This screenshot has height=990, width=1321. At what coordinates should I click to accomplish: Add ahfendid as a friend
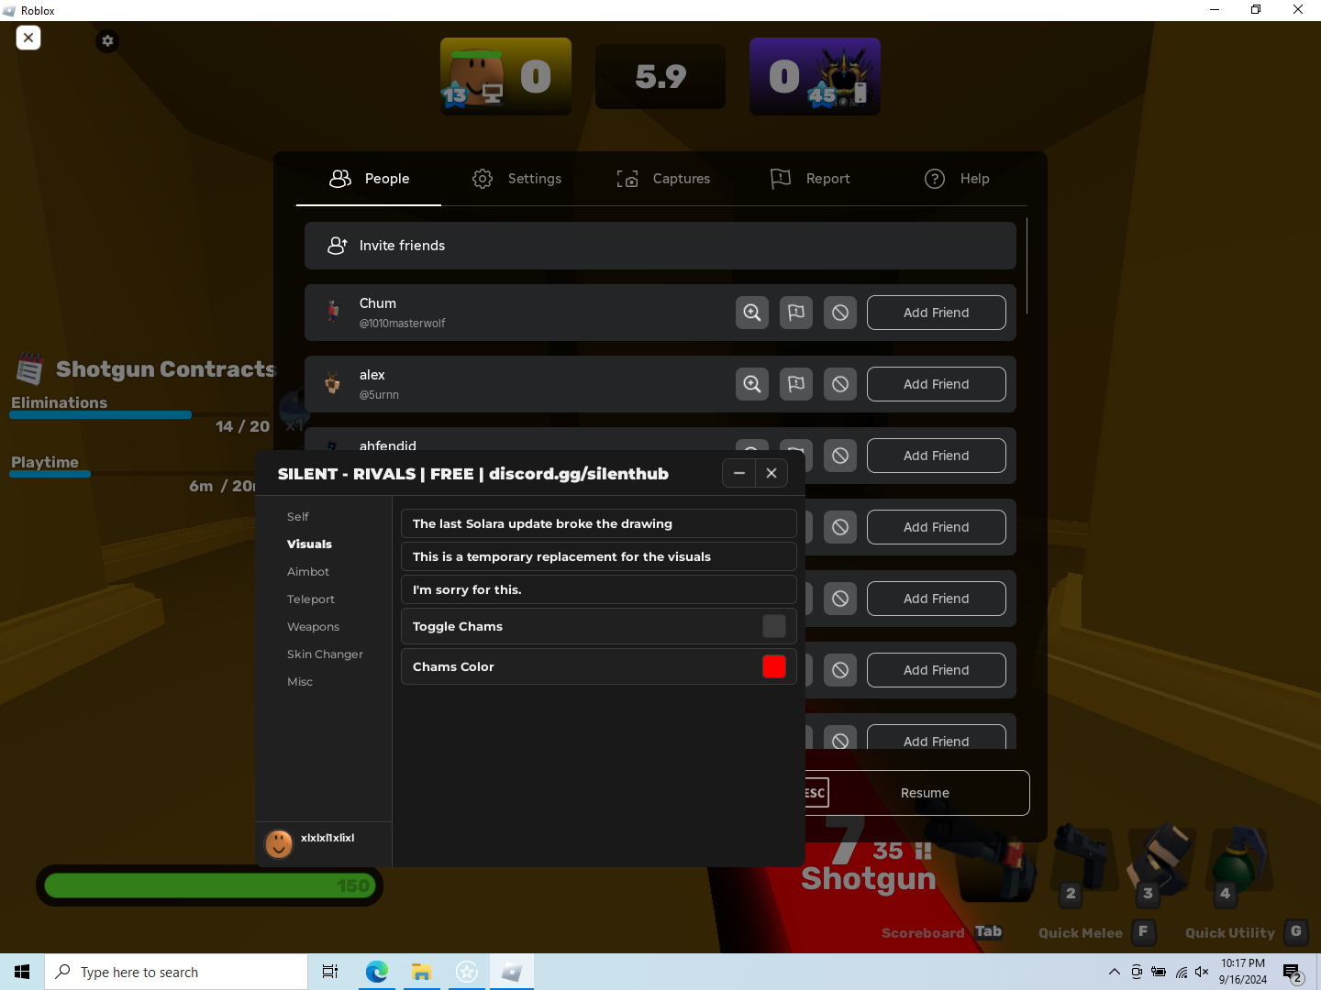(x=937, y=456)
